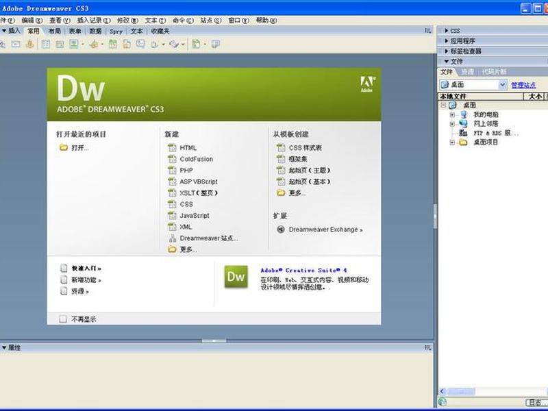This screenshot has width=548, height=411.
Task: Tick the 不再显示 checkbox
Action: click(63, 319)
